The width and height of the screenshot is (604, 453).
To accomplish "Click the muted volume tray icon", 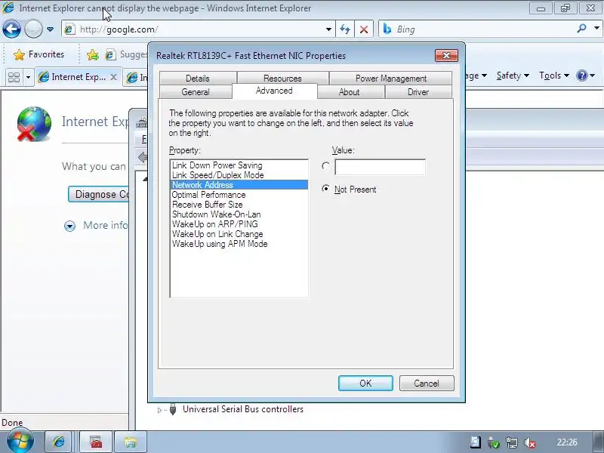I will click(530, 442).
